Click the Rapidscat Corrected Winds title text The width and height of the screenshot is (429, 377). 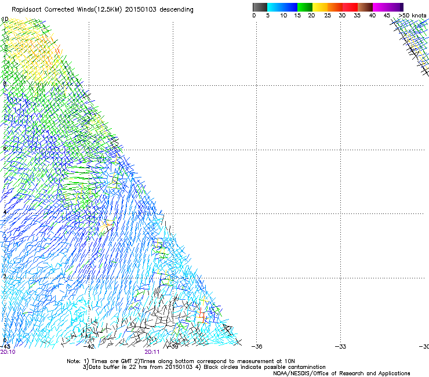pyautogui.click(x=103, y=10)
